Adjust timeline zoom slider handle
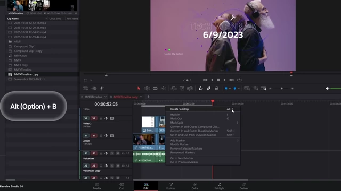The height and width of the screenshot is (191, 341). [x=282, y=89]
